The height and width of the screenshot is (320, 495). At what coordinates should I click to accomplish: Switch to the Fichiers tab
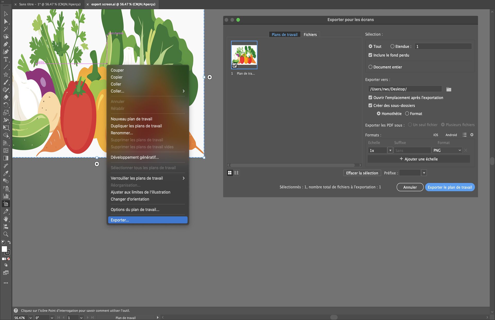310,34
